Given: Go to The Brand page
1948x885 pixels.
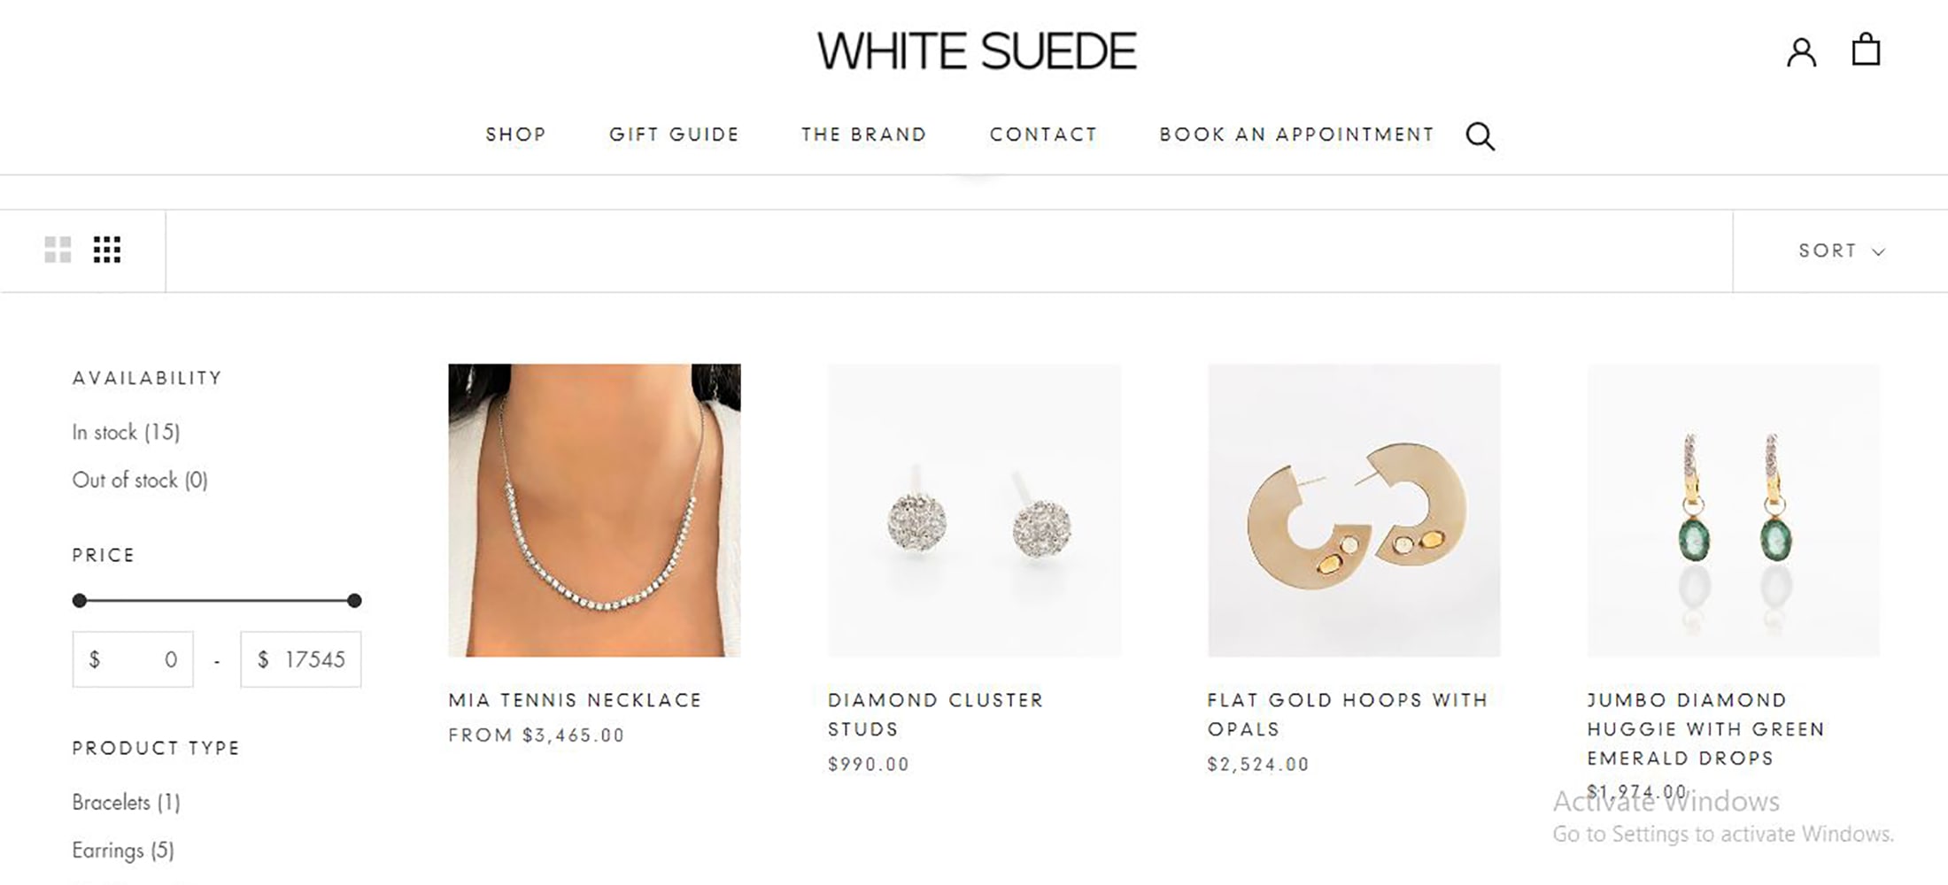Looking at the screenshot, I should pyautogui.click(x=864, y=135).
